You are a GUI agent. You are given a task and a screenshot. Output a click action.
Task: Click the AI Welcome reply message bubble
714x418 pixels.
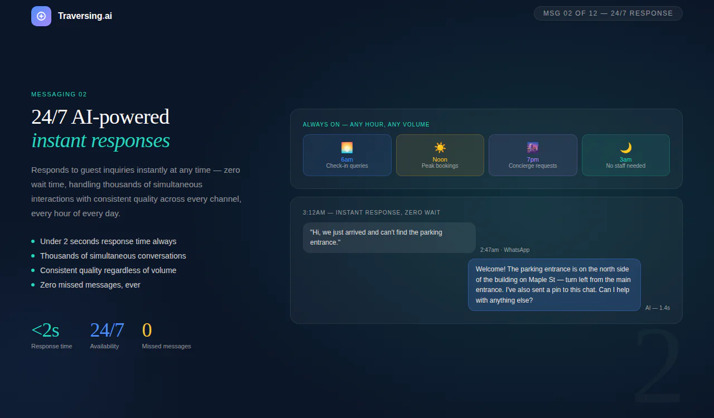click(x=554, y=285)
